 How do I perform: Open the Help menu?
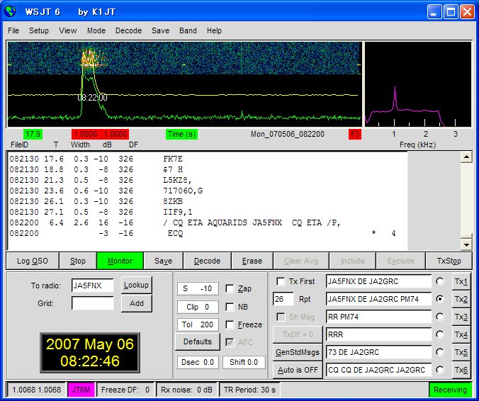(x=214, y=30)
